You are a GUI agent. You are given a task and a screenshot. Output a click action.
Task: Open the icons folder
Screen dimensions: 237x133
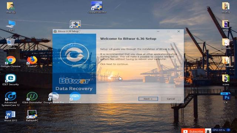[226, 80]
